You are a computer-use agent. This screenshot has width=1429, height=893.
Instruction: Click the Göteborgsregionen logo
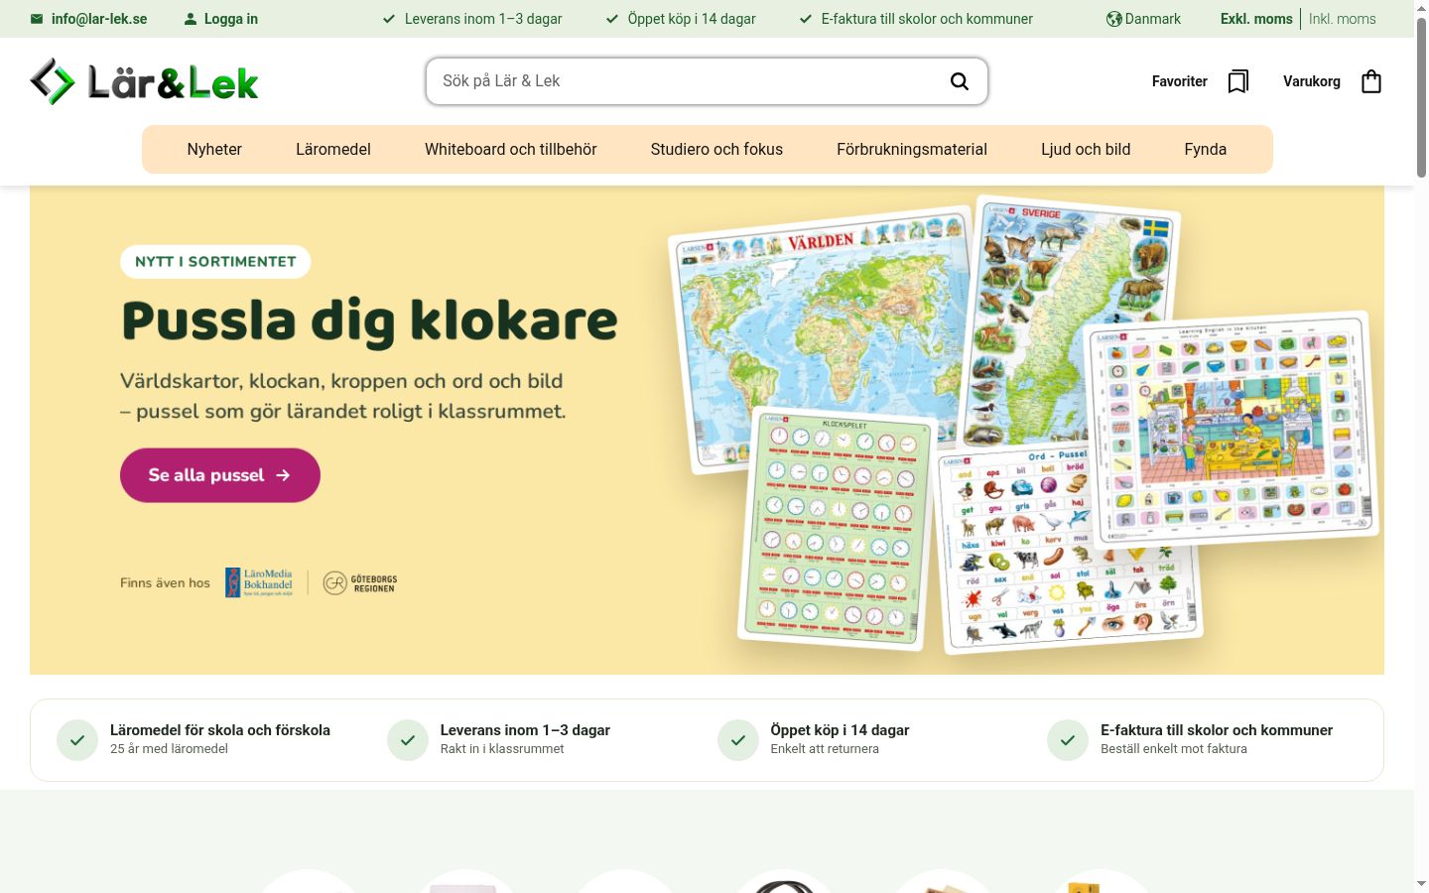coord(360,582)
